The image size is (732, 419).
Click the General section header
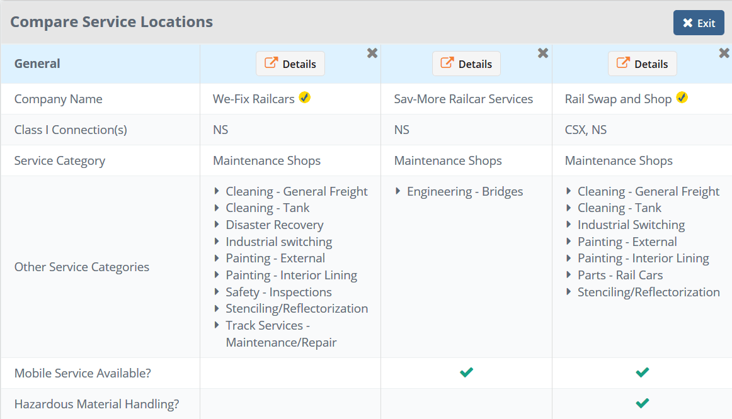coord(37,64)
